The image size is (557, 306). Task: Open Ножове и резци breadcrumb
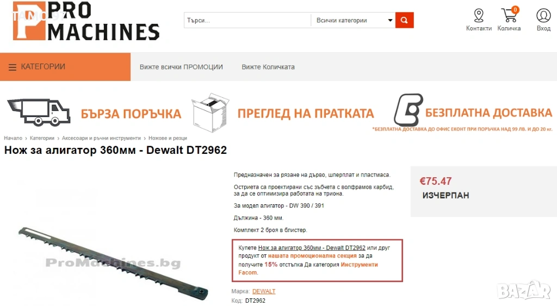168,138
